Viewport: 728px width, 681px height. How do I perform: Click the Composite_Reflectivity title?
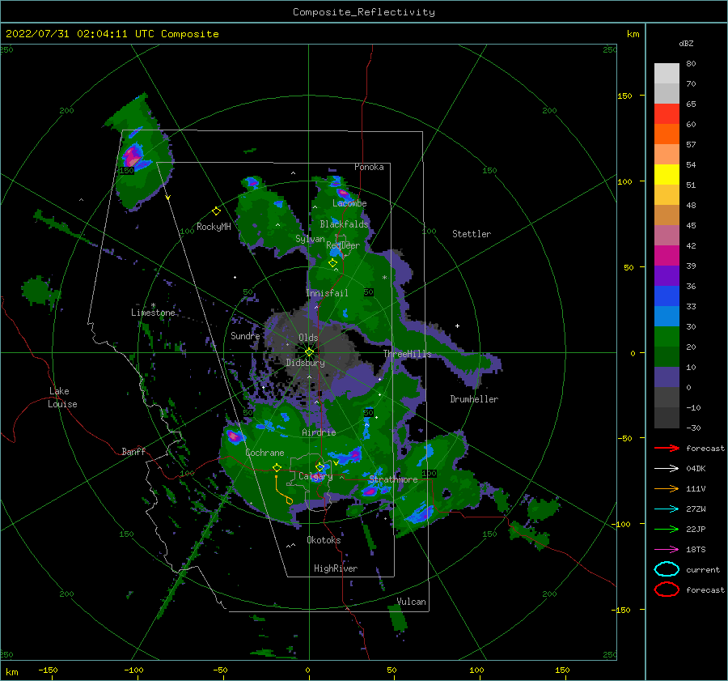[x=364, y=12]
